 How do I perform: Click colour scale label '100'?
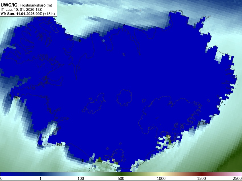pos(81,178)
